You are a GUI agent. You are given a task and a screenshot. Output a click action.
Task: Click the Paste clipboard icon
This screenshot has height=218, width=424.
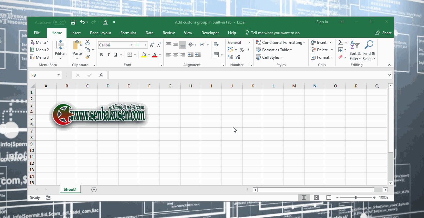[77, 45]
